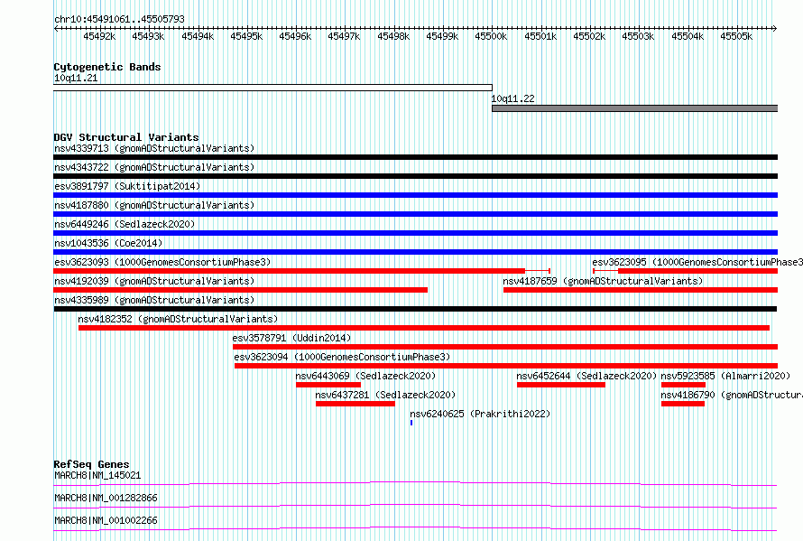
Task: Select blue bar of esv3891797
Action: pos(415,195)
